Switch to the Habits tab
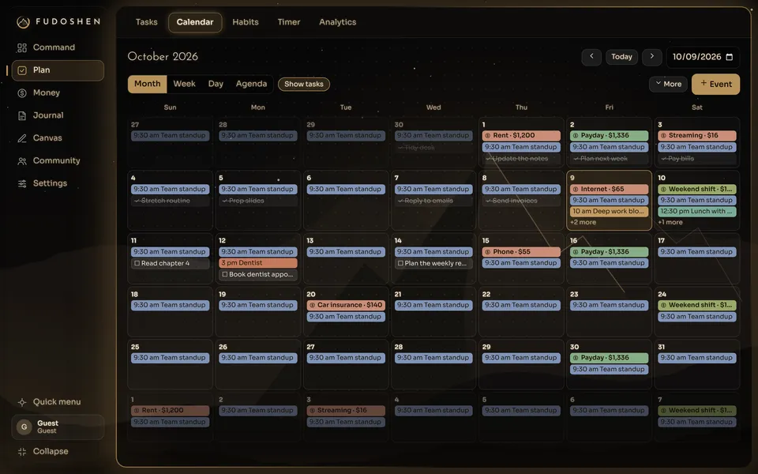 pyautogui.click(x=246, y=22)
